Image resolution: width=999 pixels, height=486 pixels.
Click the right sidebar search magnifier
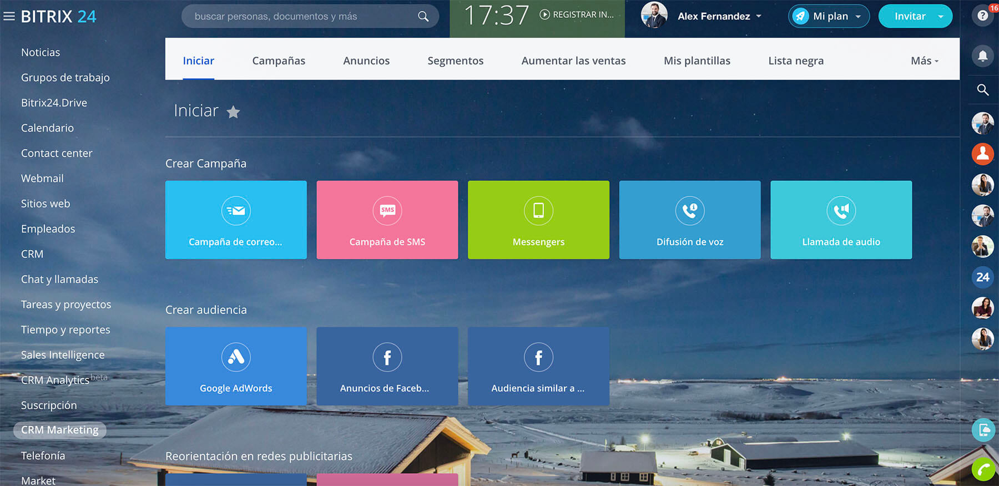[982, 90]
